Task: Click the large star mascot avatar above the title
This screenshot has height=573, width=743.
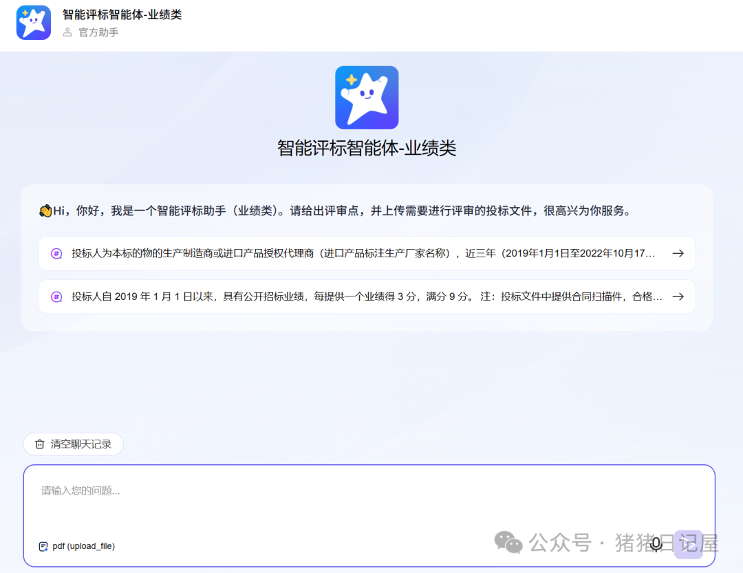Action: click(x=367, y=97)
